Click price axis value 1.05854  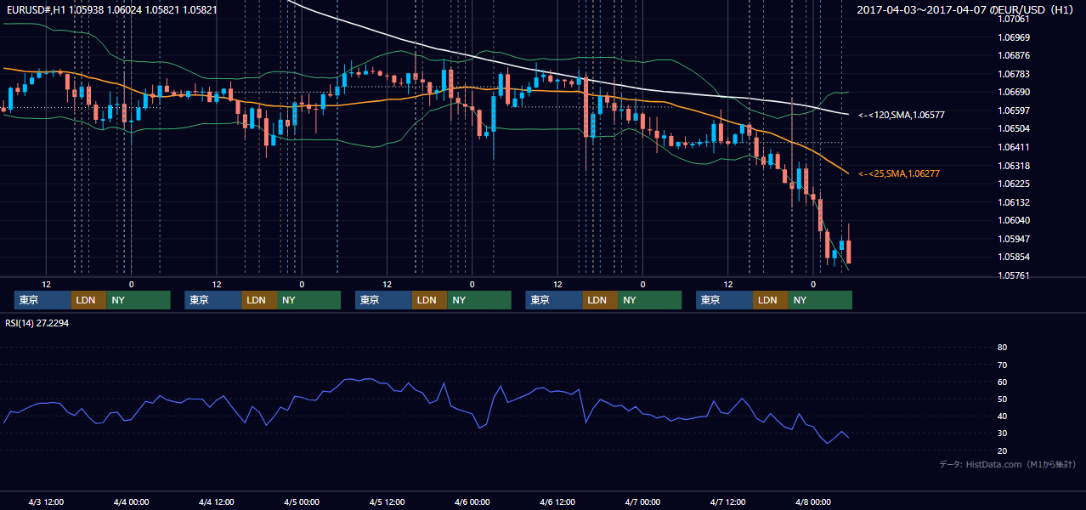1014,257
